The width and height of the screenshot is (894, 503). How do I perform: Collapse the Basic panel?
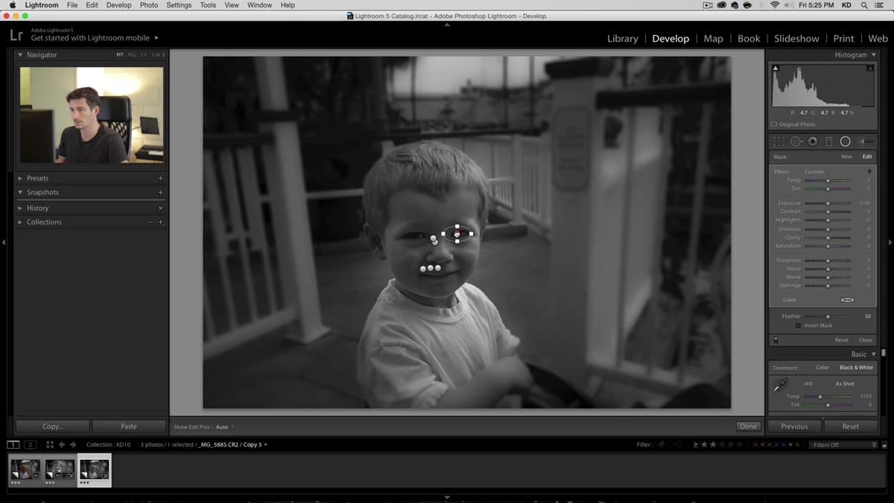pos(874,355)
